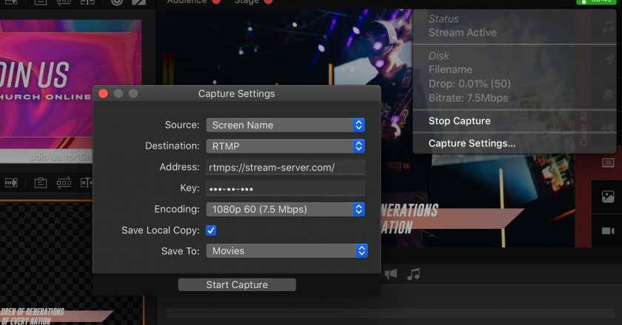Viewport: 622px width, 325px height.
Task: Click the Address field with rtmps://stream-server.com/
Action: coord(285,168)
